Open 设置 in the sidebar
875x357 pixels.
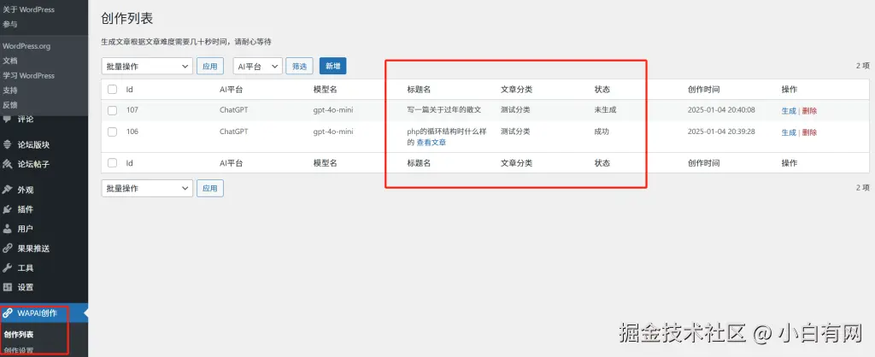click(x=25, y=287)
